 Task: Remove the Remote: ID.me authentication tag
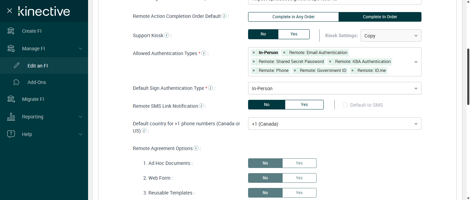click(352, 71)
